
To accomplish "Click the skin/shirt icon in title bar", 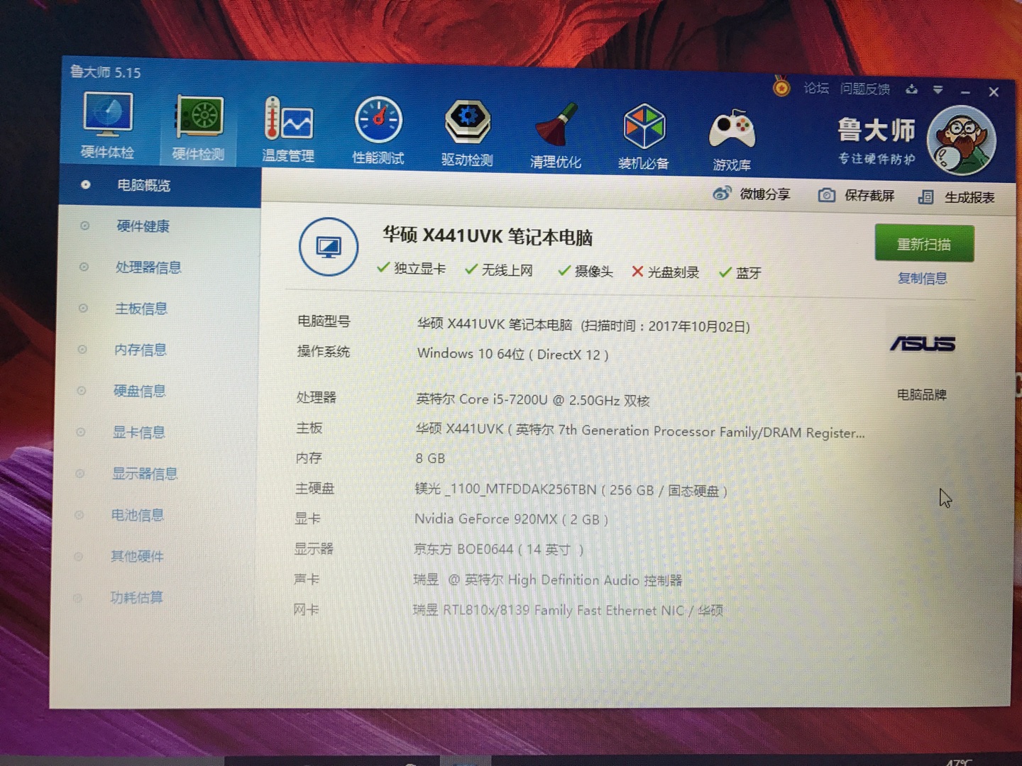I will click(x=912, y=89).
